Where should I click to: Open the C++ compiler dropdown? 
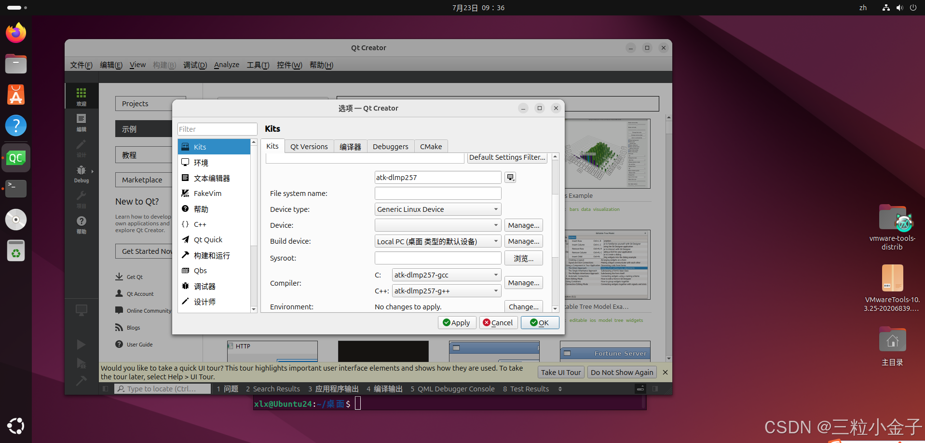click(x=447, y=291)
